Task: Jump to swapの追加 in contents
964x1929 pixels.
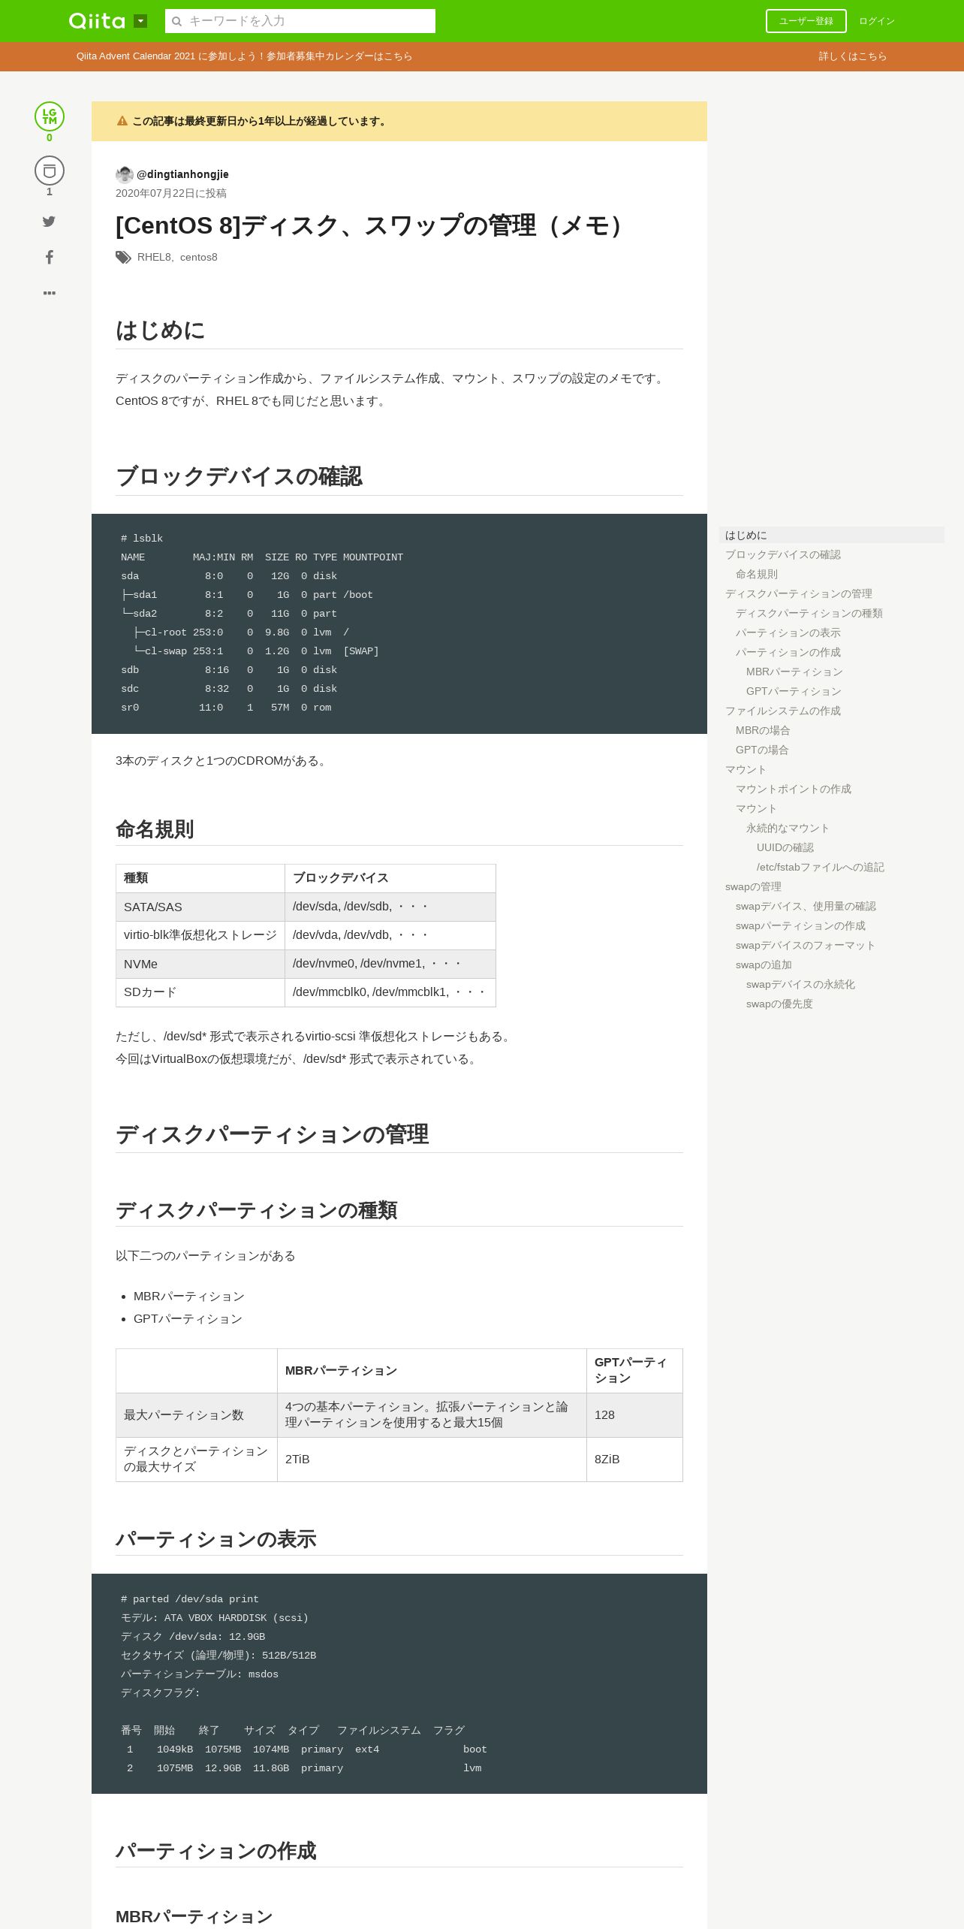Action: click(764, 964)
